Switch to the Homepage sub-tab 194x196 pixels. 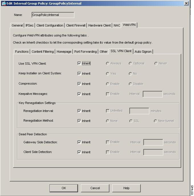point(64,52)
